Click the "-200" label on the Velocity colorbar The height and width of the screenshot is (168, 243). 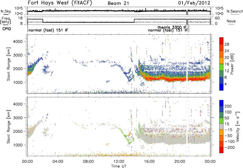(230, 147)
